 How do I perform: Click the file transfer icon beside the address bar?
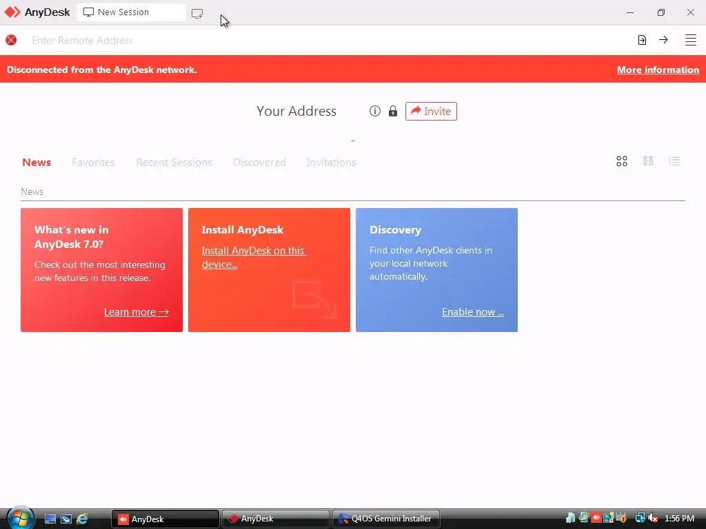(x=642, y=40)
